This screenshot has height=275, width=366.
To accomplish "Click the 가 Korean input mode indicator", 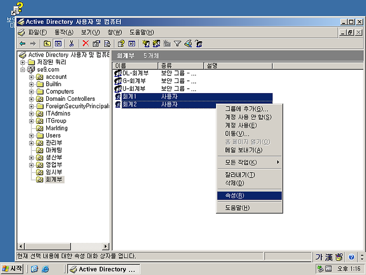I will point(319,257).
